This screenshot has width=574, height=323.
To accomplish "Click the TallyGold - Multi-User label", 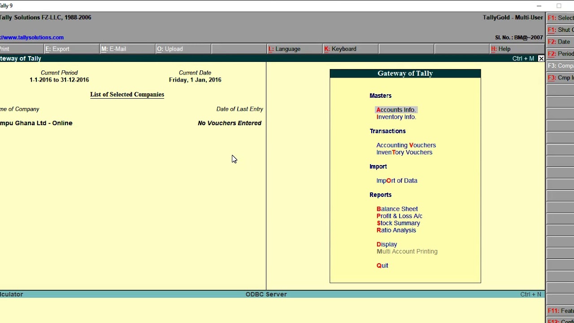I will tap(513, 17).
